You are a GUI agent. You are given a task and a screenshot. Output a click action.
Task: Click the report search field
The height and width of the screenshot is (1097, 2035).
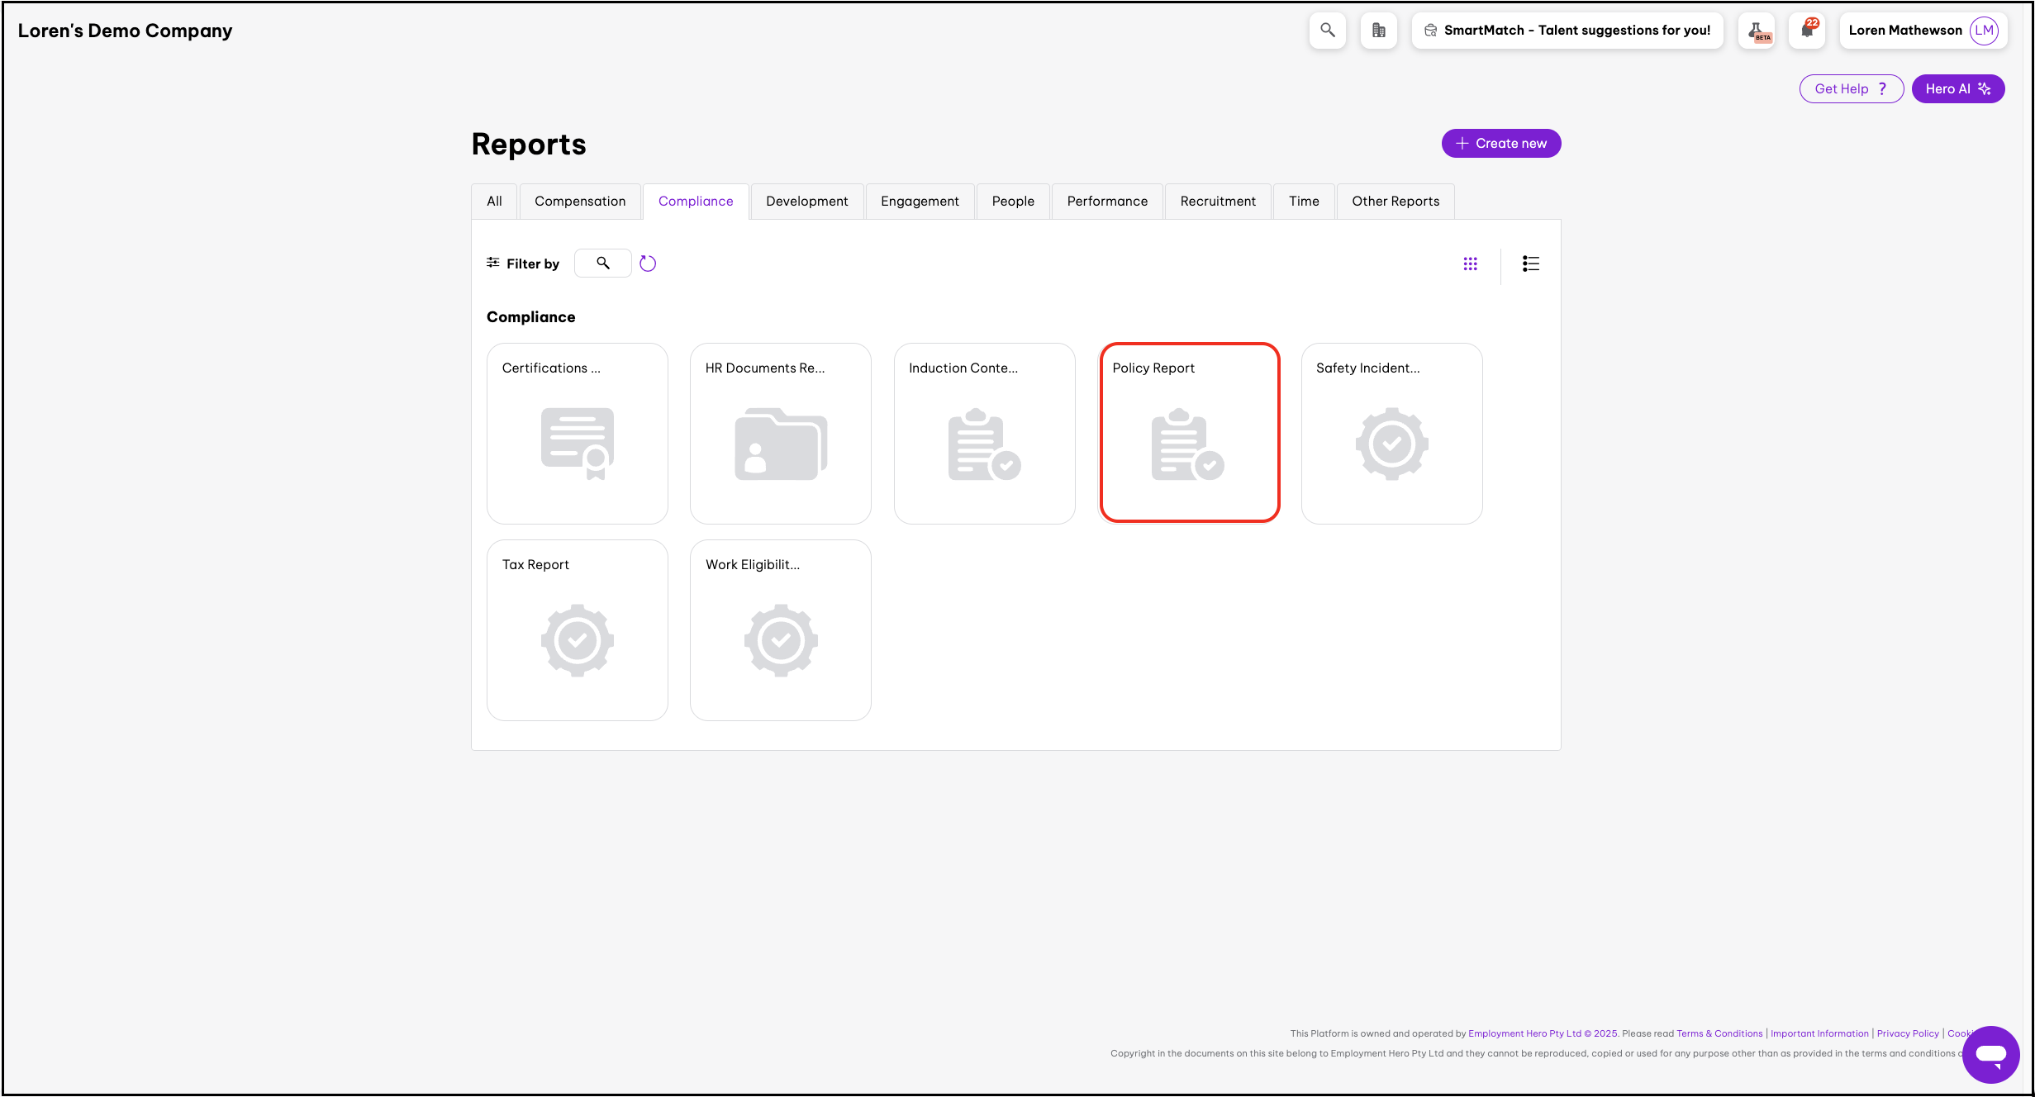click(603, 264)
